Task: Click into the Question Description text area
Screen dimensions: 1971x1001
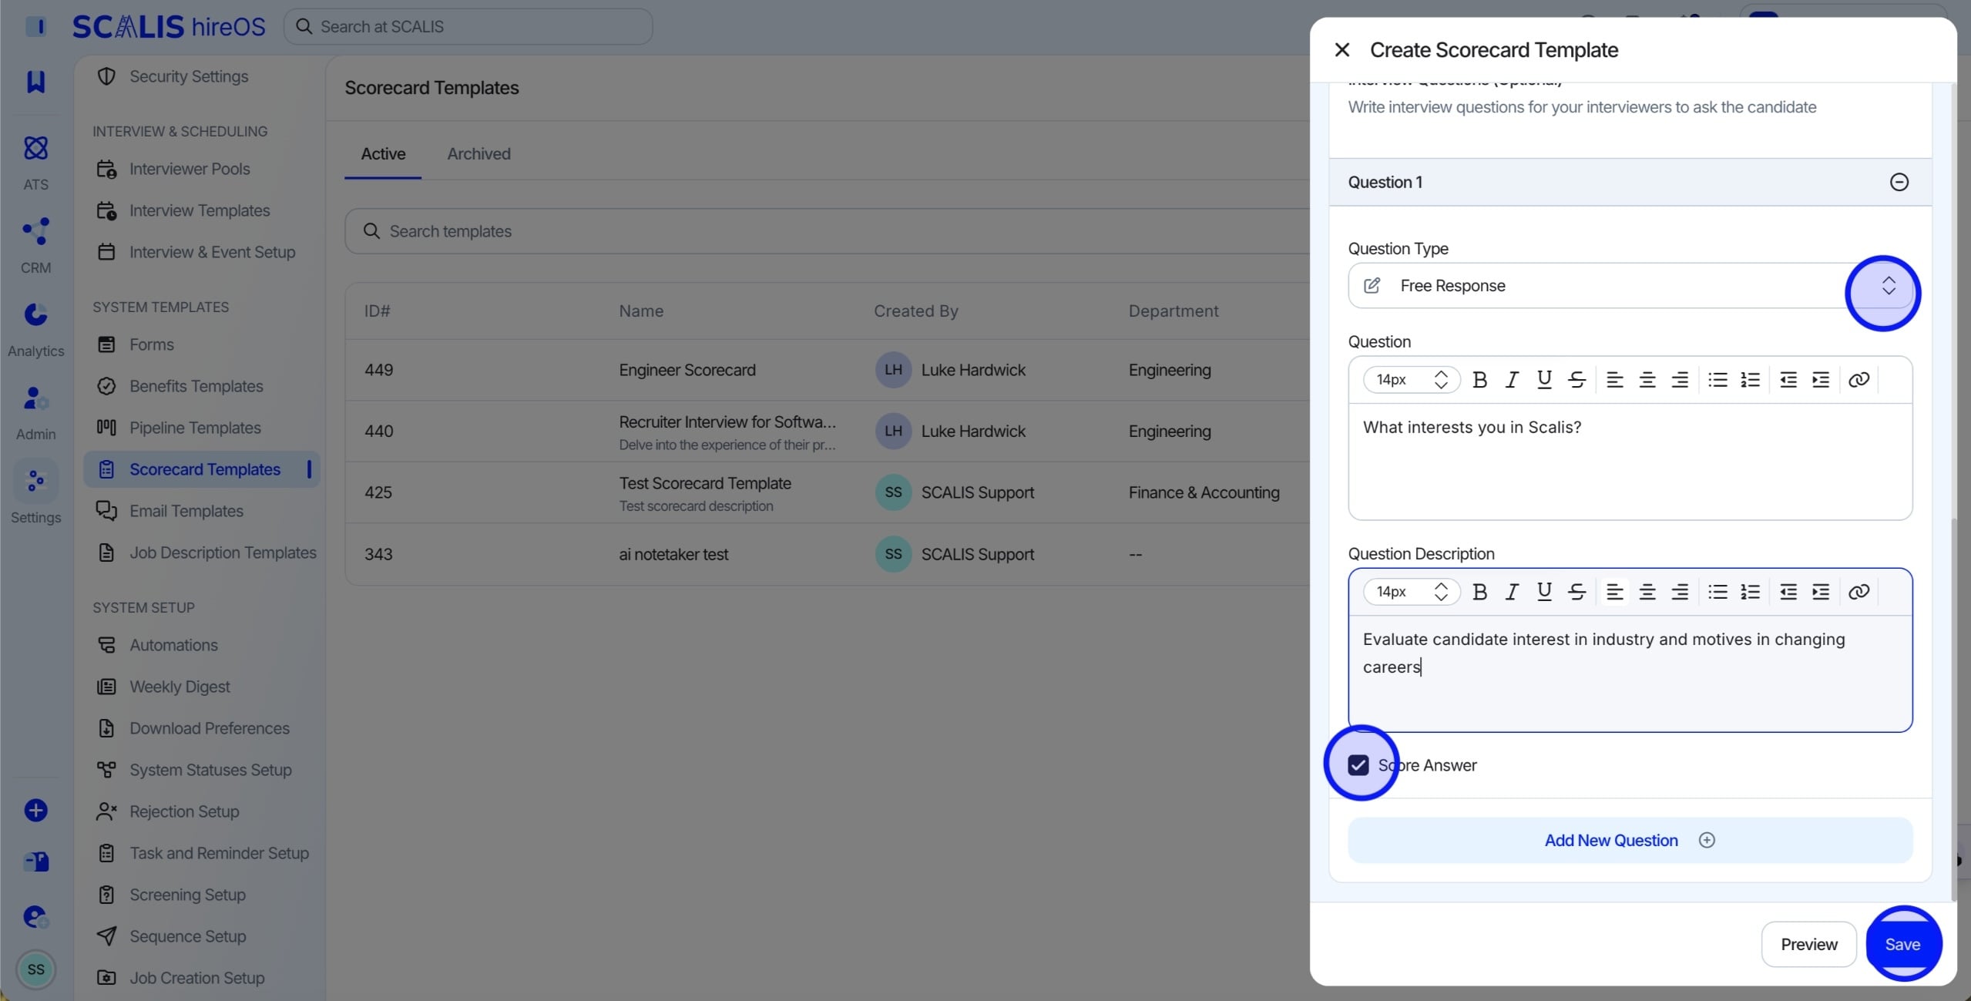Action: [1630, 673]
